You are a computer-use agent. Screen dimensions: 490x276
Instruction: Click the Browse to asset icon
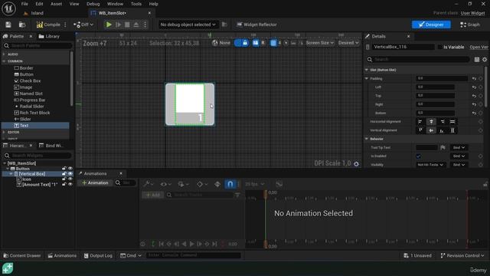[22, 25]
